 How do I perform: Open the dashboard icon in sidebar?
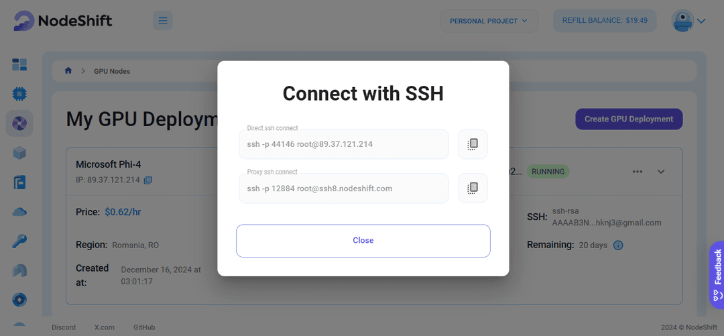pos(19,64)
